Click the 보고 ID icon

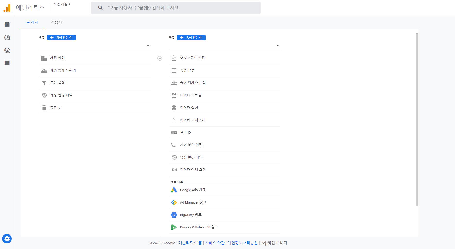[x=174, y=133]
